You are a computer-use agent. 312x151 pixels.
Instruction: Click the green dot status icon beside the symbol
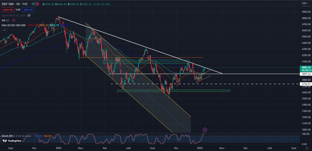(33, 4)
